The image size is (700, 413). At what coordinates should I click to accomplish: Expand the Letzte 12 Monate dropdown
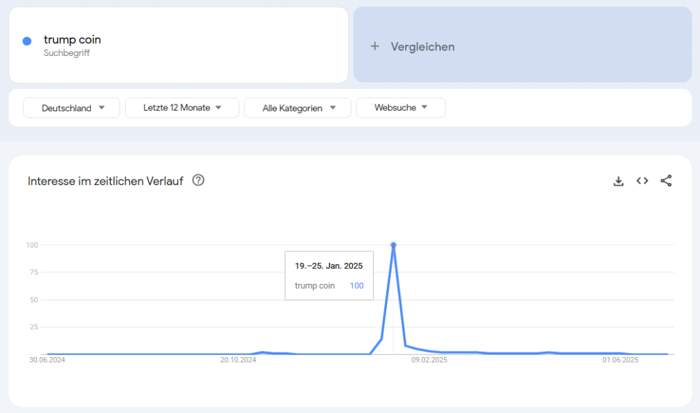tap(182, 108)
